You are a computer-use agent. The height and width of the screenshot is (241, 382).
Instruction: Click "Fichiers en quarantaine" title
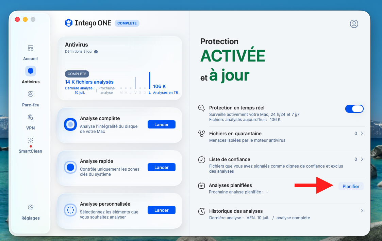pos(235,134)
